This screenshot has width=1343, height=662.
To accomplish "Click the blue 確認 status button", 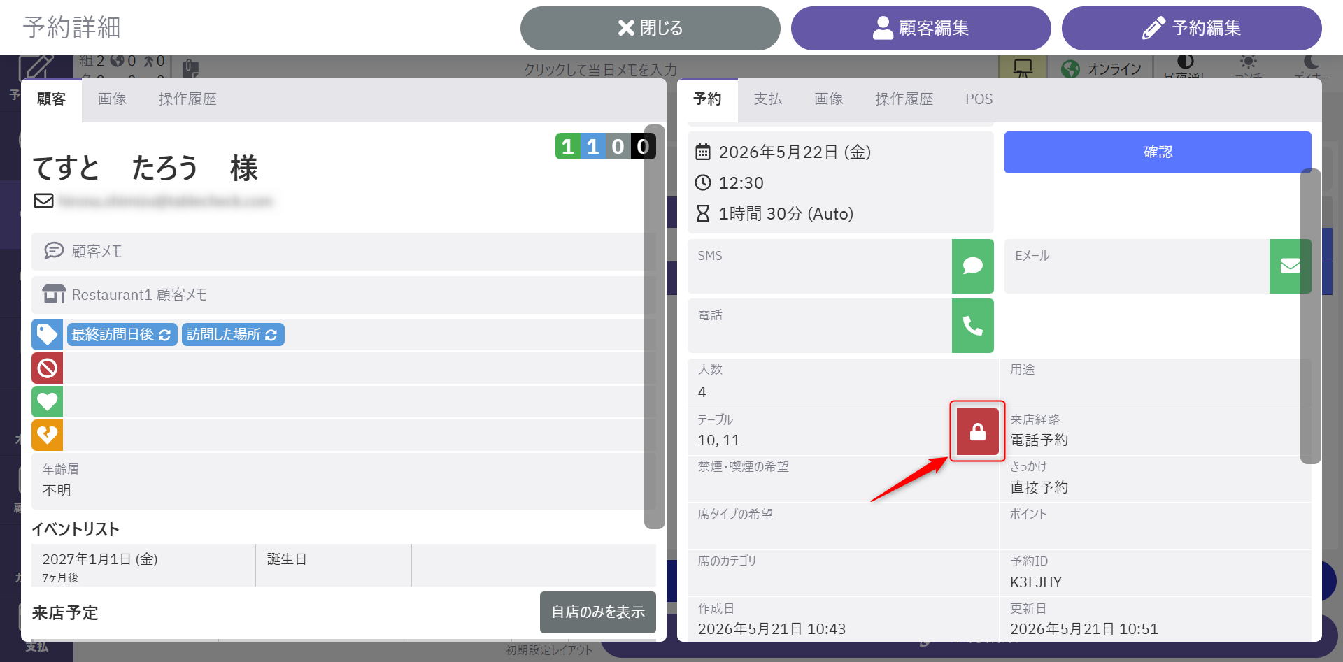I will pos(1158,152).
